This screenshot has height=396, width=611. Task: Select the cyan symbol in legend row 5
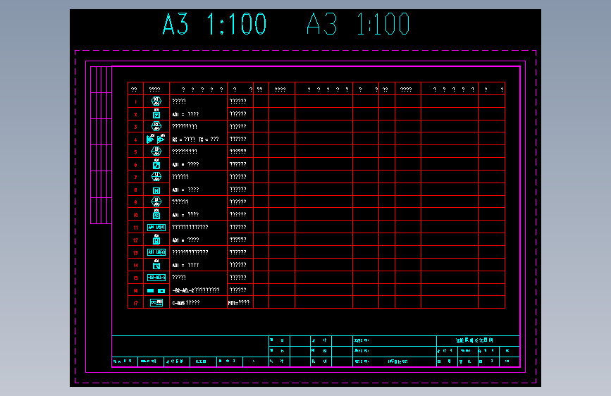(156, 151)
